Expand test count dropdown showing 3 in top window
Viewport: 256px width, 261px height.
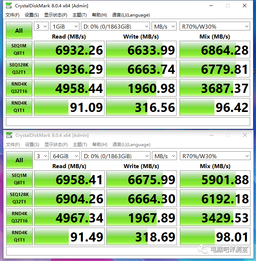[41, 26]
